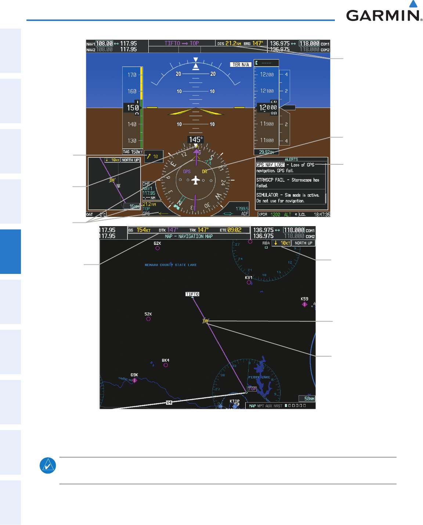Click the inset map wind vector 10KT box
The height and width of the screenshot is (525, 423).
112,160
